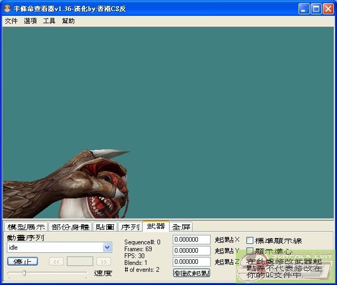337x285 pixels.
Task: Click the 起點X origin input field
Action: coord(192,240)
